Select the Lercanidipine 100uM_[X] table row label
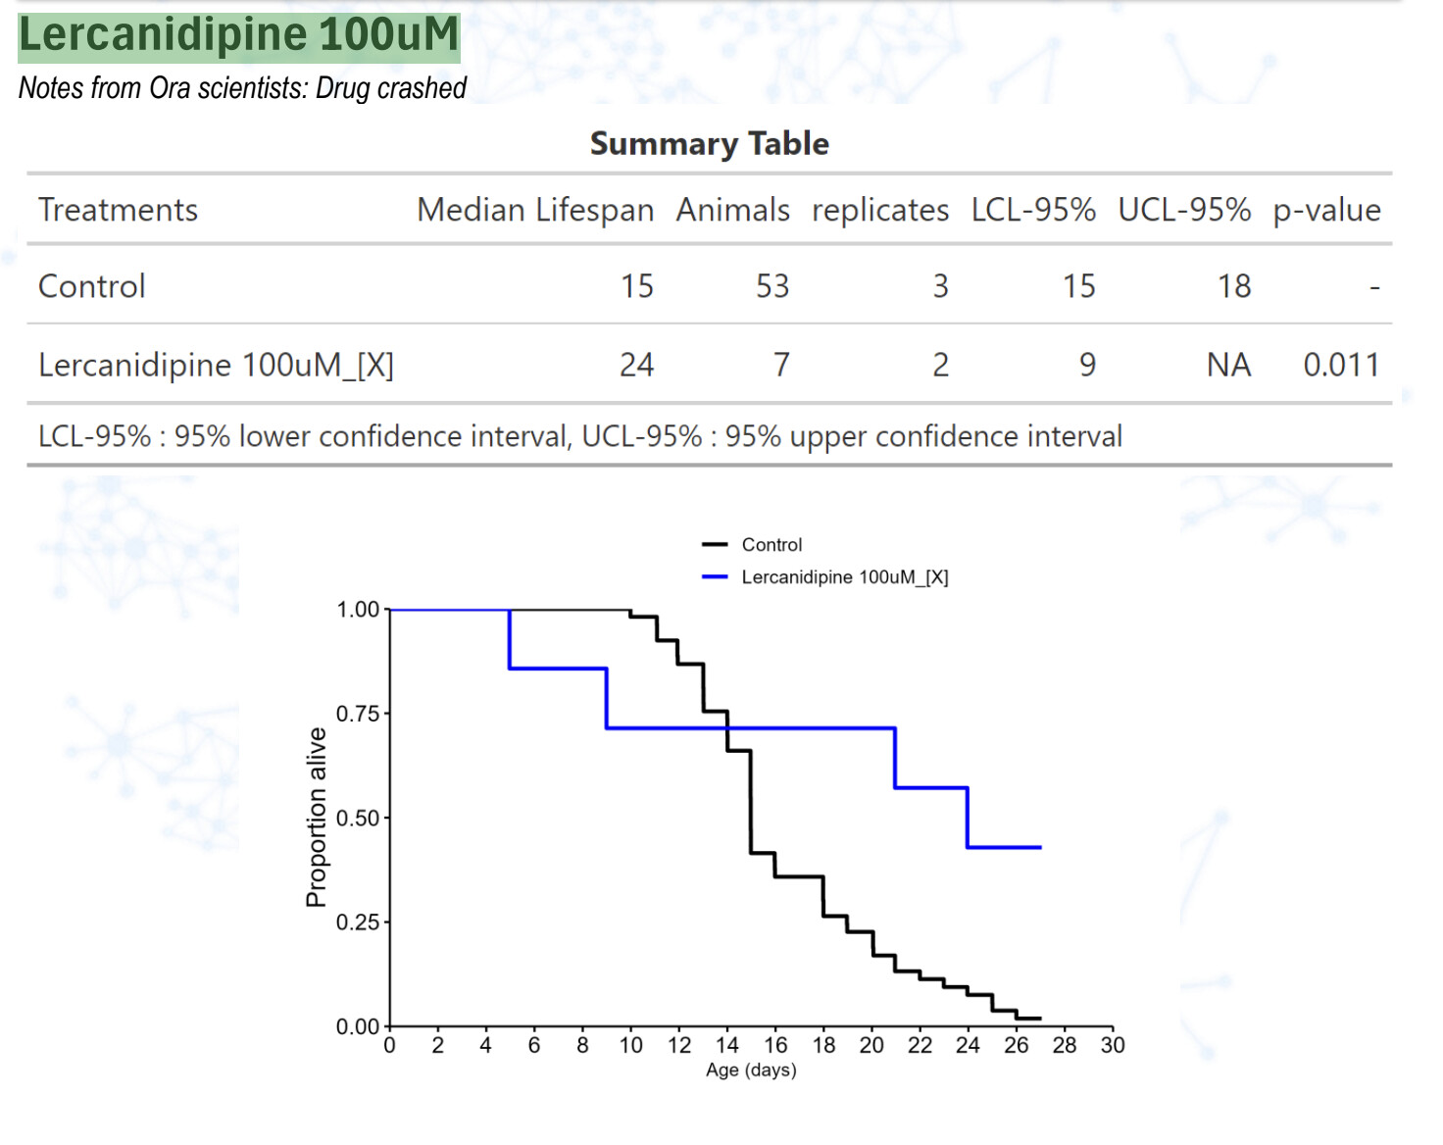This screenshot has height=1145, width=1443. (x=216, y=365)
